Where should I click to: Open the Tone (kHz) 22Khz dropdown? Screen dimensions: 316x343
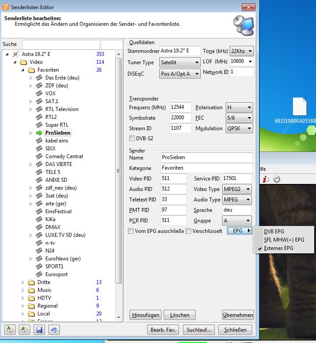point(242,51)
